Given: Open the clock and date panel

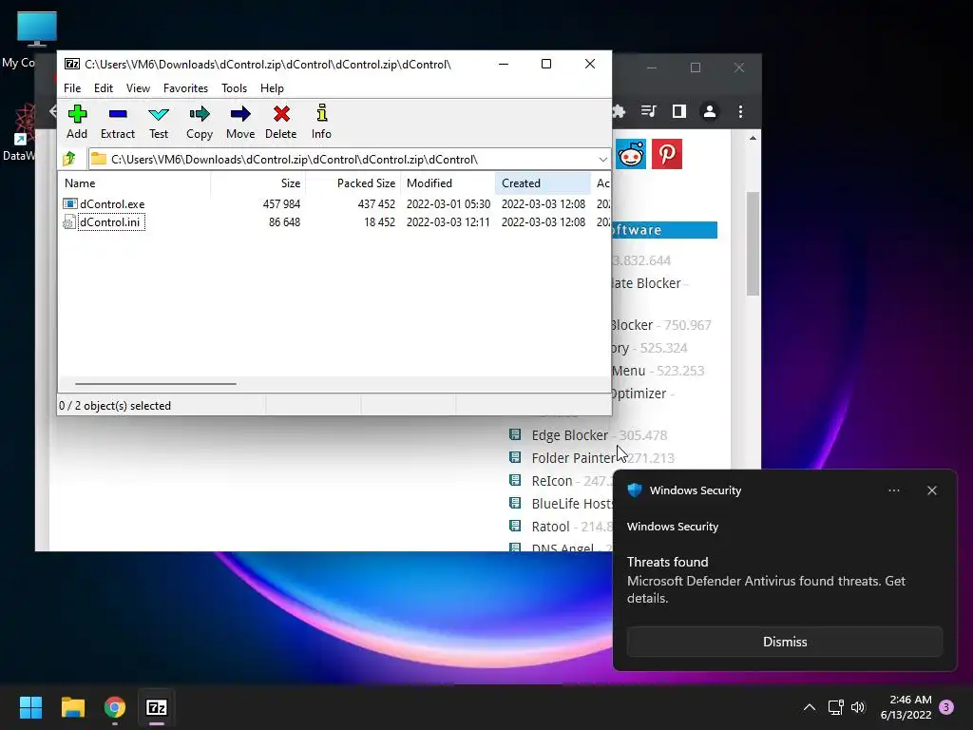Looking at the screenshot, I should coord(906,707).
